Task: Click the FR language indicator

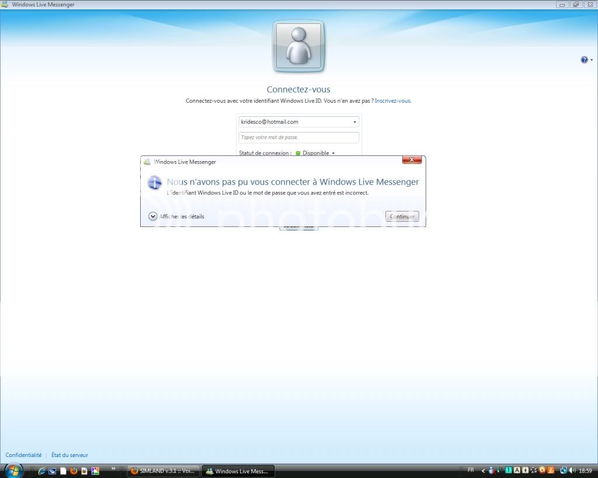Action: 471,470
